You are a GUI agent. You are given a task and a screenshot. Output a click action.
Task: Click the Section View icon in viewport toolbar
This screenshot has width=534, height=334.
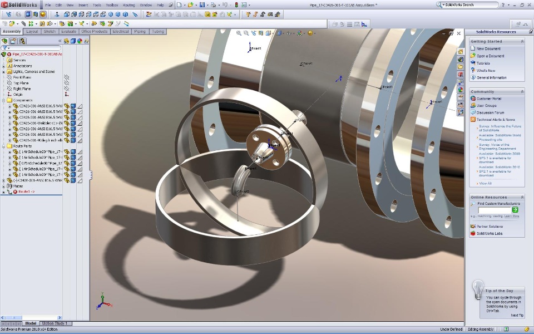[x=261, y=33]
